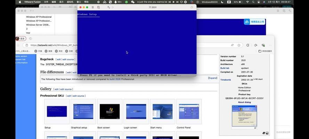Open the Control Panel gallery thumbnail

tap(189, 112)
